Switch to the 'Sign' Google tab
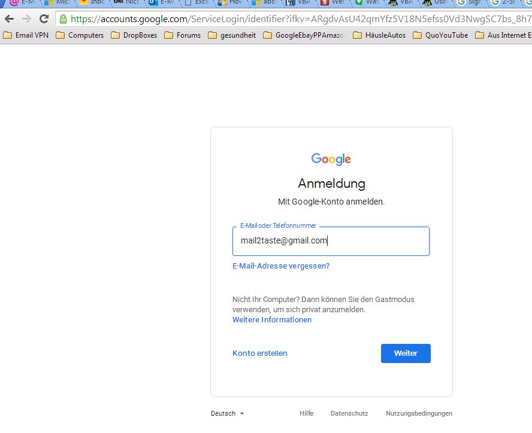532x433 pixels. coord(470,3)
